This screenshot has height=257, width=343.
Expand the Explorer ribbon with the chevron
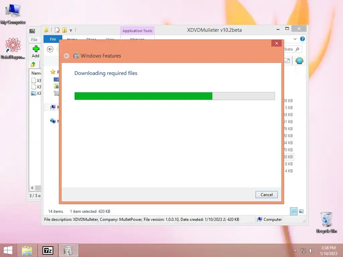tap(295, 39)
